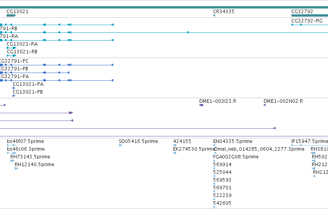328x209 pixels.
Task: Click the EN04335.5prime label
Action: [233, 141]
